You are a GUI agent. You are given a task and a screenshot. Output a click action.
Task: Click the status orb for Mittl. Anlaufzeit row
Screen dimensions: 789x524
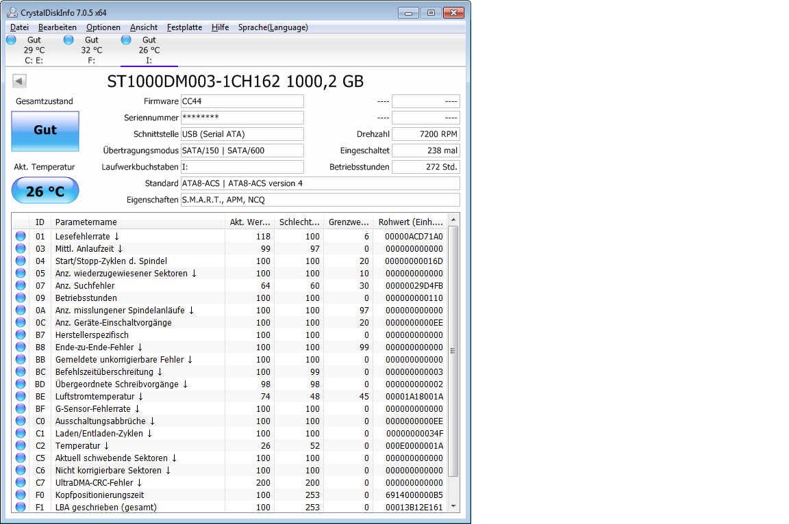pos(21,248)
